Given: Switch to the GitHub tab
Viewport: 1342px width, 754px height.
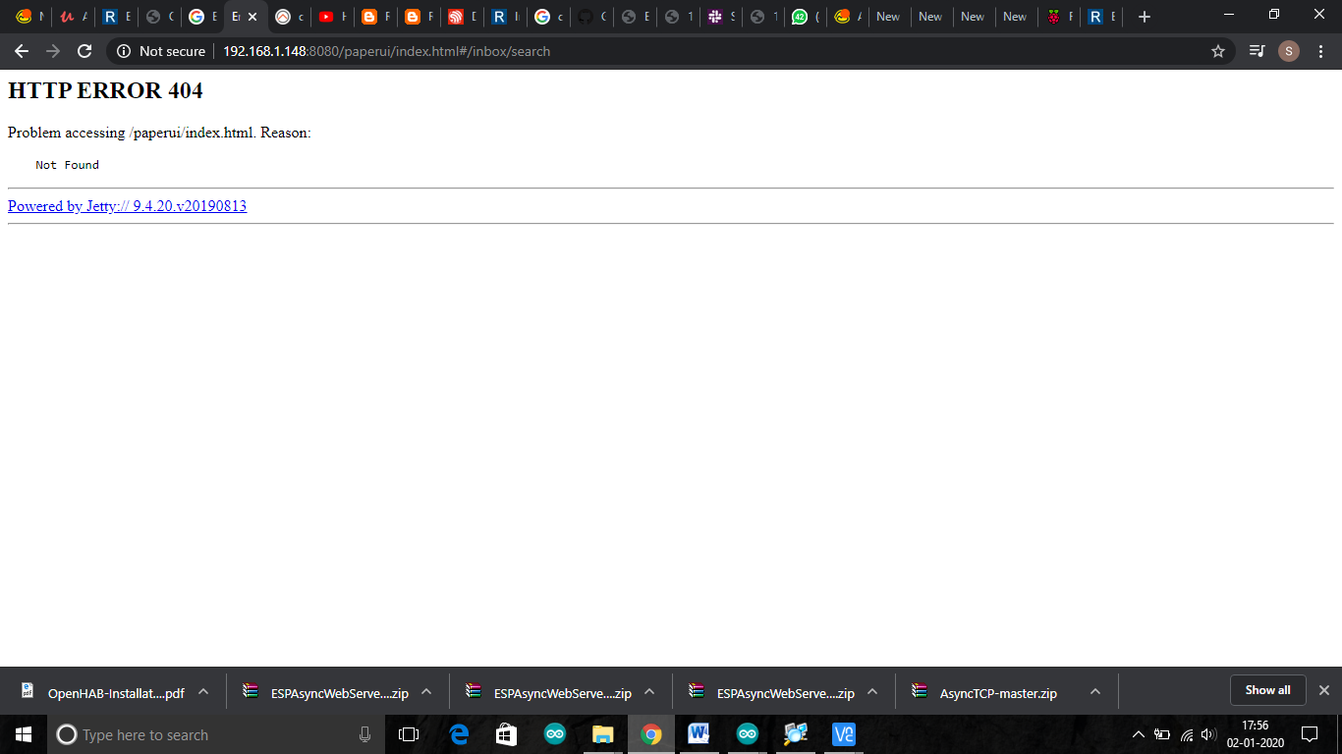Looking at the screenshot, I should [586, 17].
